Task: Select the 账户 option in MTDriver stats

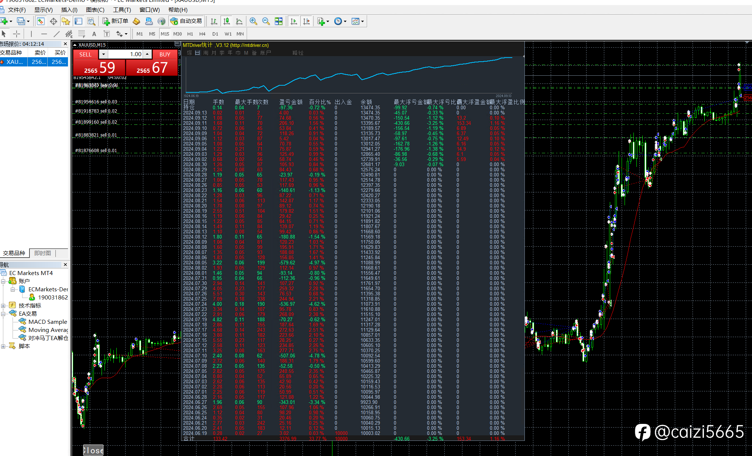Action: [x=266, y=53]
